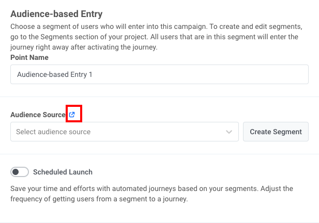Click the divider line above Scheduled Launch
Viewport: 319px width, 223px height.
[x=159, y=154]
